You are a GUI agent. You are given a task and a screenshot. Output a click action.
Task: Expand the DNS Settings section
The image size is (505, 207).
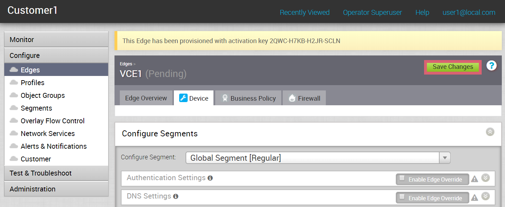point(486,196)
